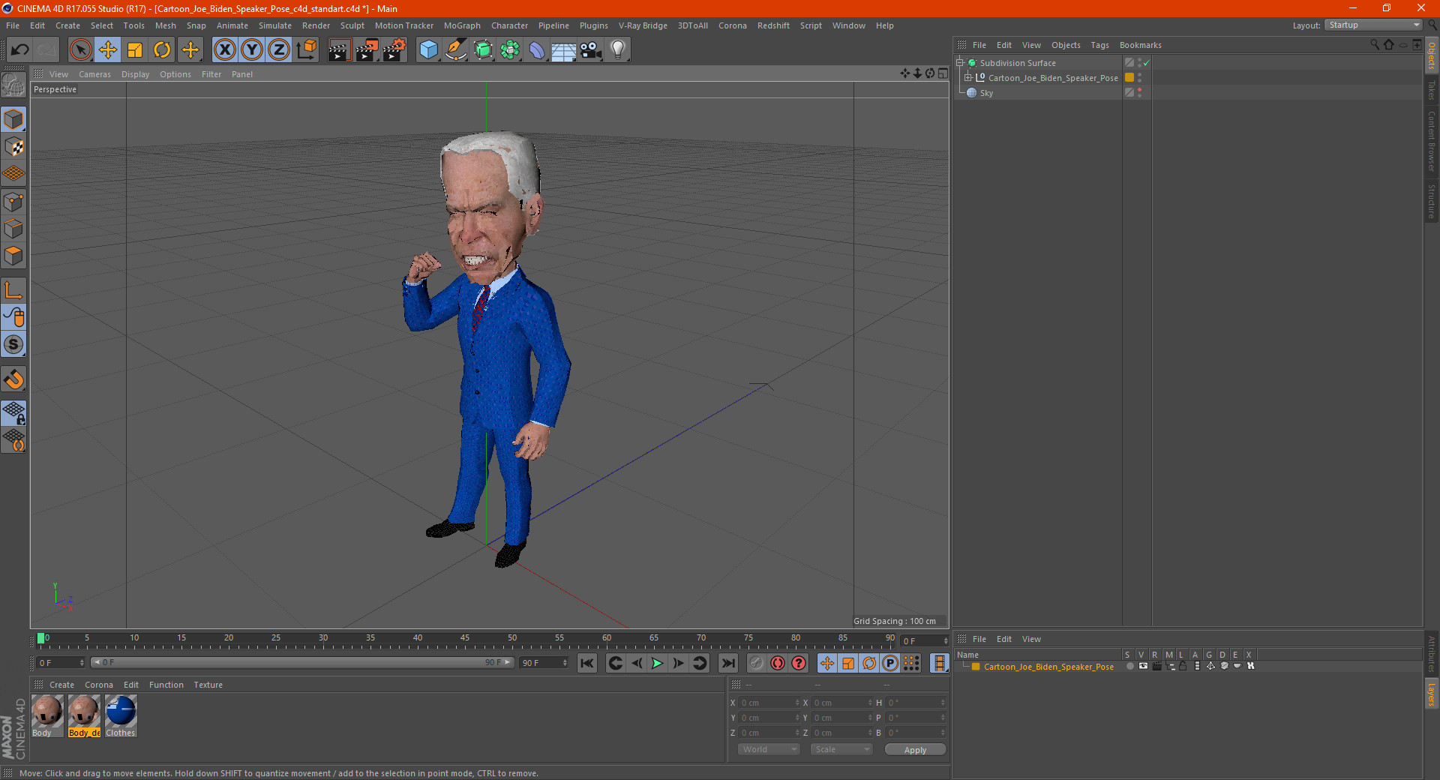The width and height of the screenshot is (1440, 780).
Task: Toggle Cartoon_Joe_Biden_Speaker_Pose visibility dots
Action: click(x=1139, y=78)
